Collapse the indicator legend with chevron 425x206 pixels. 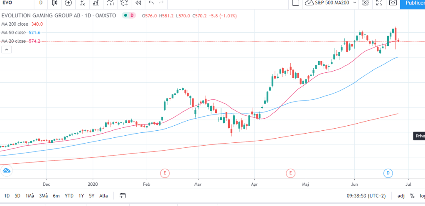[x=6, y=50]
